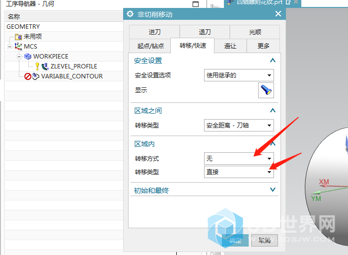Collapse the 安全设置 section

tap(273, 61)
